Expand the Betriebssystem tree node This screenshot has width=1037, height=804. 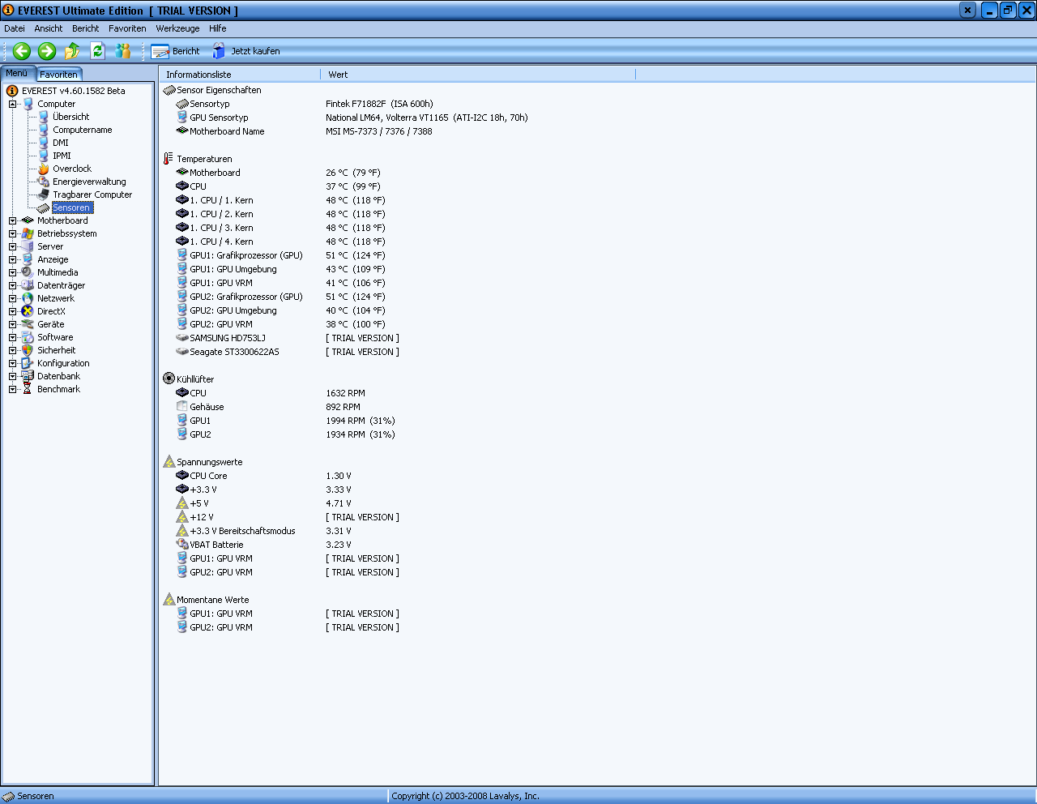click(x=13, y=233)
